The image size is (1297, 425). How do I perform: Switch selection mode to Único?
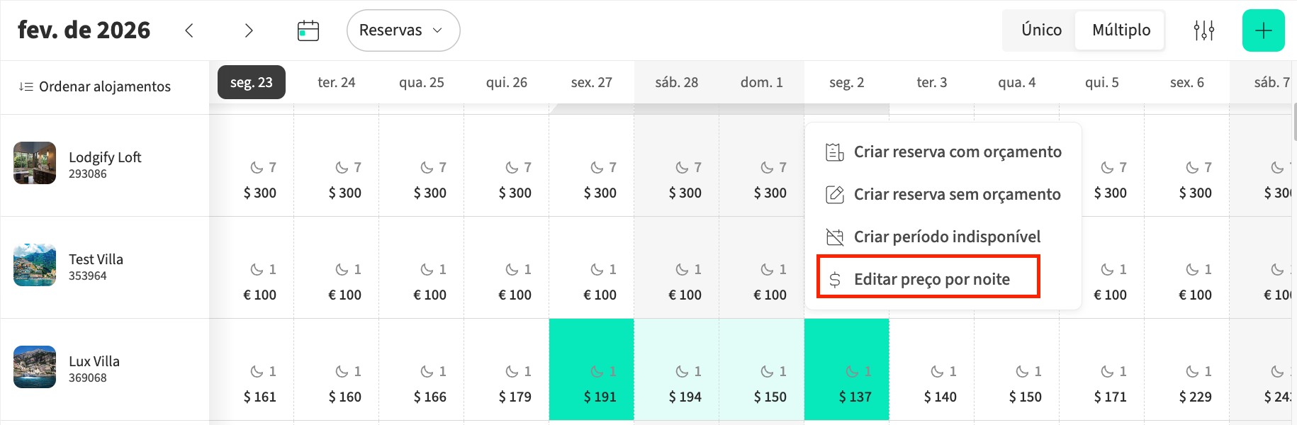point(1040,30)
